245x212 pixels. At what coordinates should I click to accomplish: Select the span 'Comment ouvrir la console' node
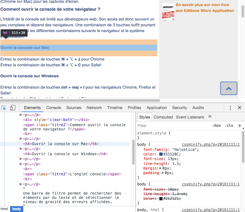[x=74, y=127]
